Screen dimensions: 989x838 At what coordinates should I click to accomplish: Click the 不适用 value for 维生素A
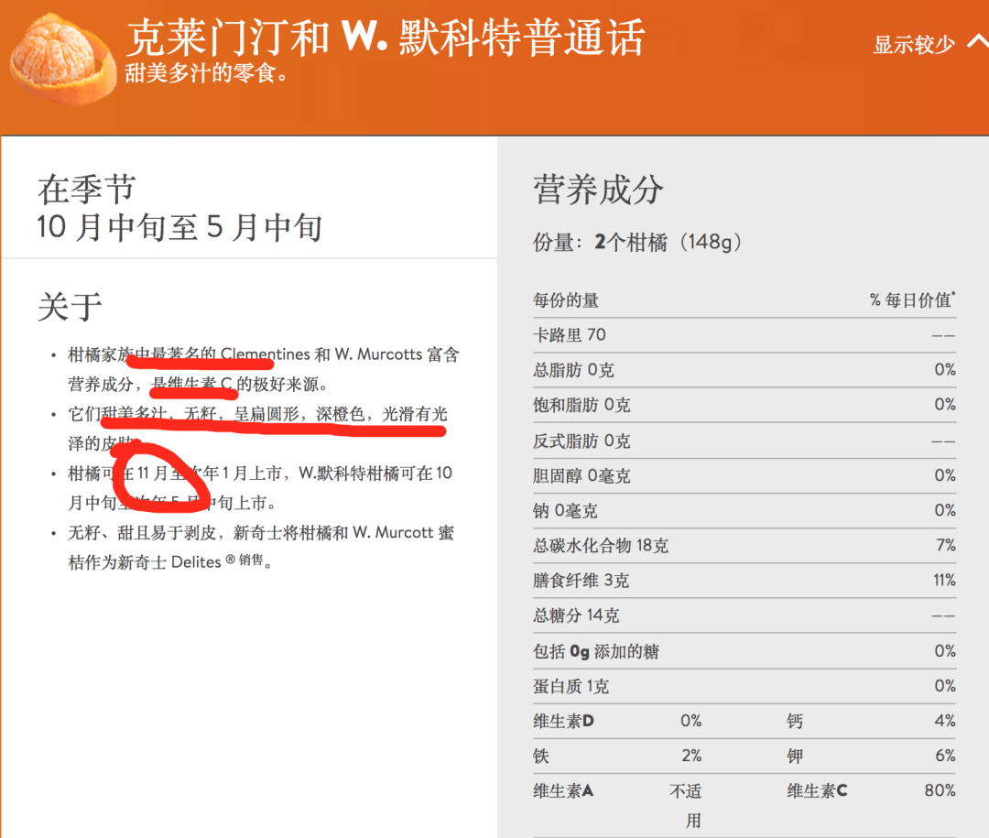point(686,806)
